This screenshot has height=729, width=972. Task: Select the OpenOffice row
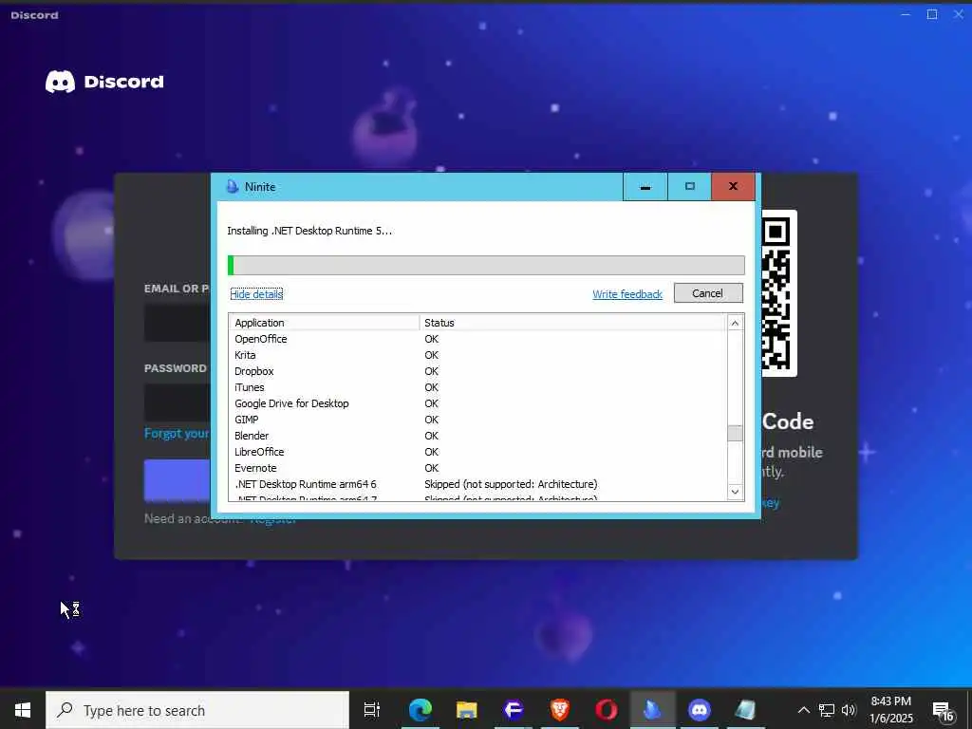[x=477, y=339]
